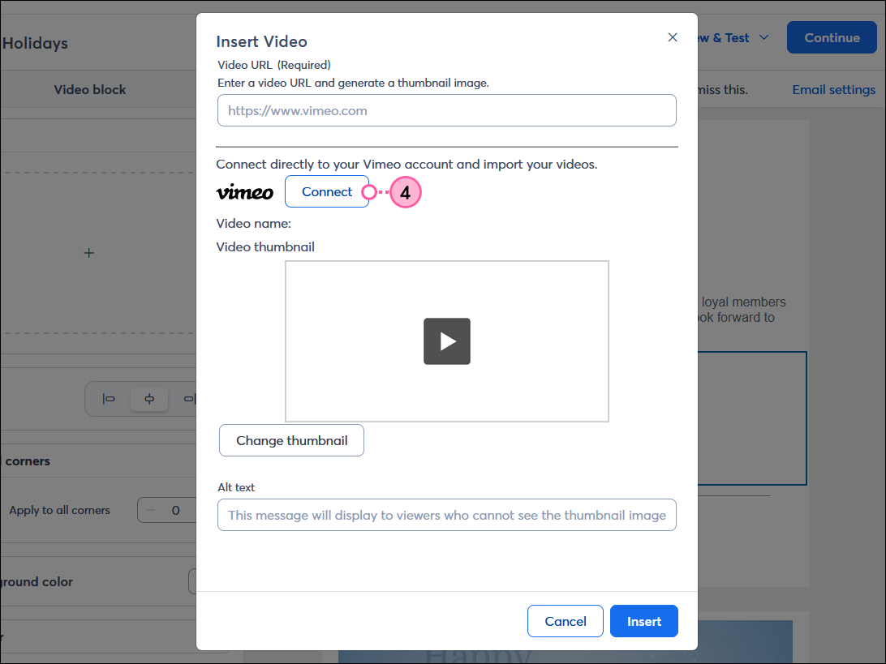Viewport: 886px width, 664px height.
Task: Click the plus icon in the video block
Action: pyautogui.click(x=88, y=252)
